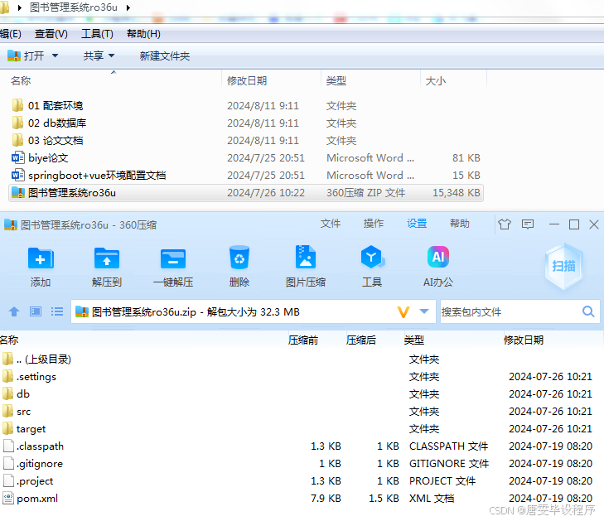The height and width of the screenshot is (521, 604).
Task: Select the .gitignore file row
Action: click(301, 463)
